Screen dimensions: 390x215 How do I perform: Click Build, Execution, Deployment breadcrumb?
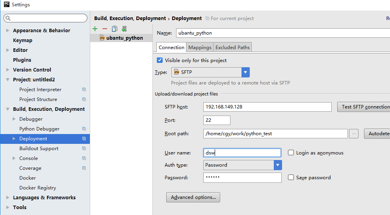(x=130, y=18)
